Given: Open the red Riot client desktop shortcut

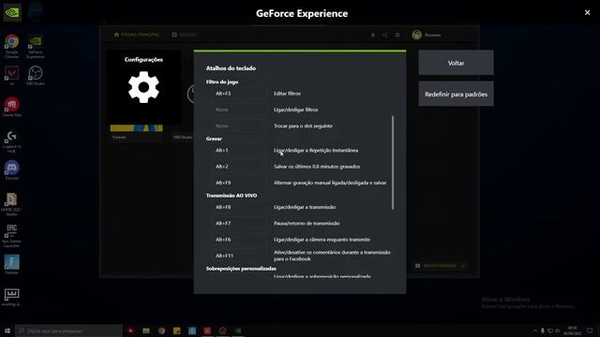Looking at the screenshot, I should pos(11,107).
